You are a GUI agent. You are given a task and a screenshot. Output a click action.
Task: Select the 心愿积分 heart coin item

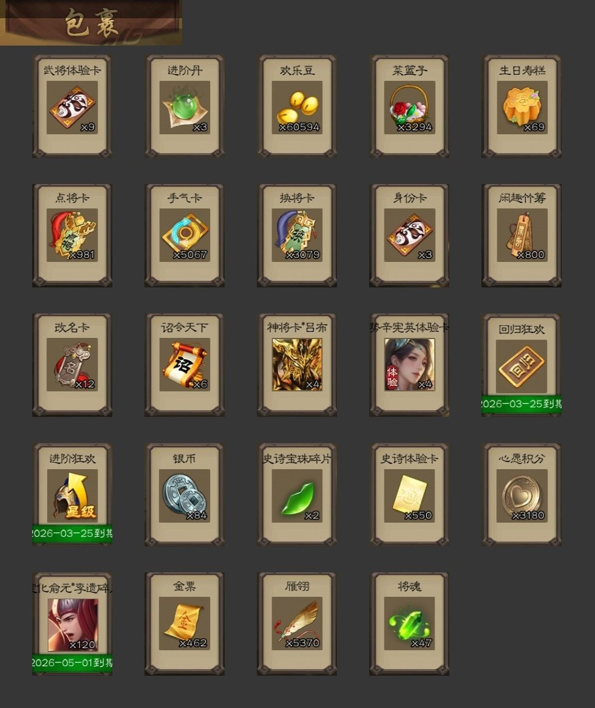pyautogui.click(x=522, y=495)
